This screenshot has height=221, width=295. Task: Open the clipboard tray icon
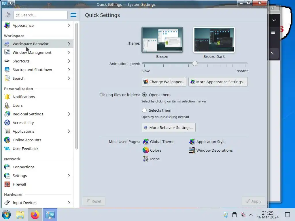[x=235, y=215]
